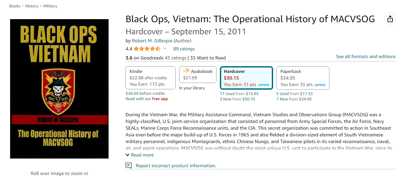Click the report speech-bubble icon
Viewport: 406px width, 176px height.
128,166
